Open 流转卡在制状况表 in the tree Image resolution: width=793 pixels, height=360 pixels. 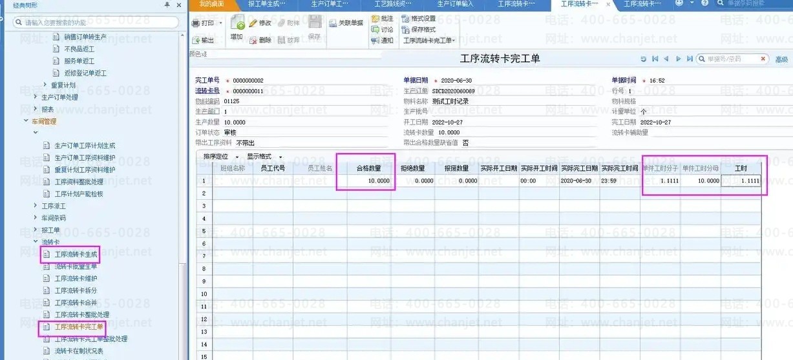pyautogui.click(x=79, y=351)
